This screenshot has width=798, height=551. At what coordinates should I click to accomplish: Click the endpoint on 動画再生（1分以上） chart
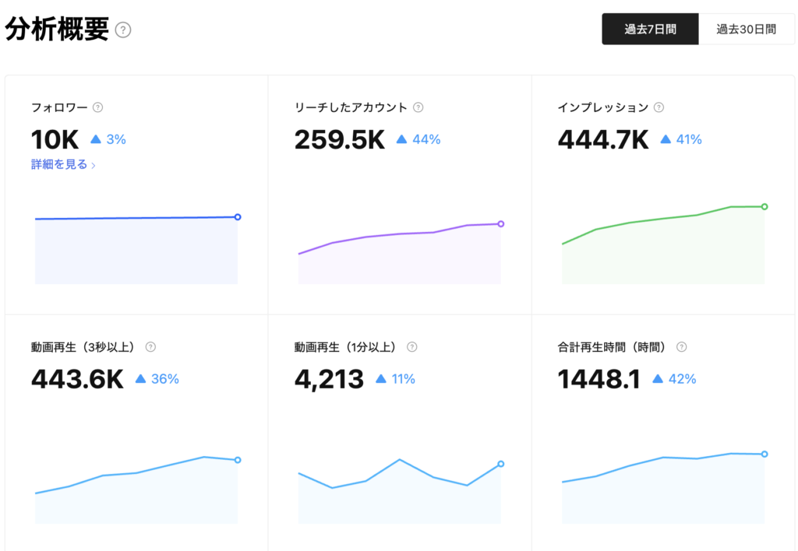(x=500, y=464)
